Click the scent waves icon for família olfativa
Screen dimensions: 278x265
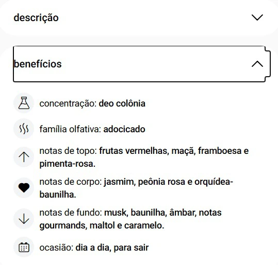pyautogui.click(x=24, y=129)
